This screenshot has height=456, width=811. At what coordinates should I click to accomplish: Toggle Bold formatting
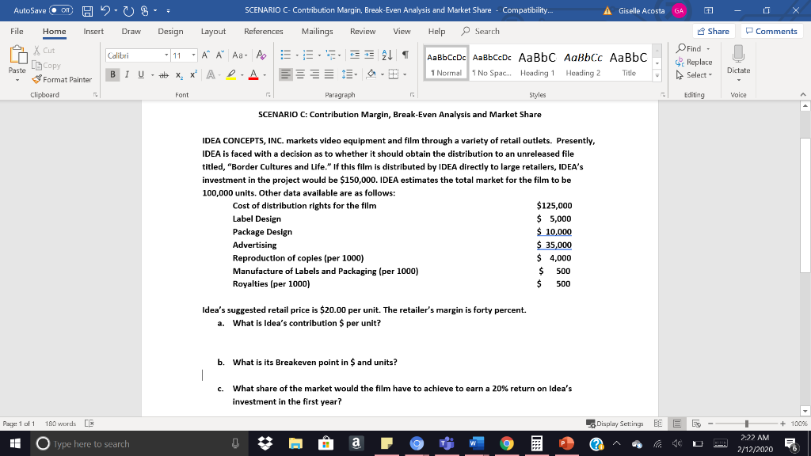coord(113,74)
